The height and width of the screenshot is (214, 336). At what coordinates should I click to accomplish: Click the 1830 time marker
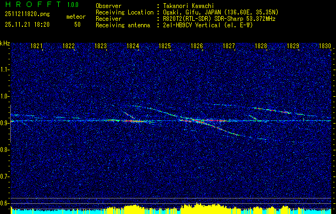(325, 46)
